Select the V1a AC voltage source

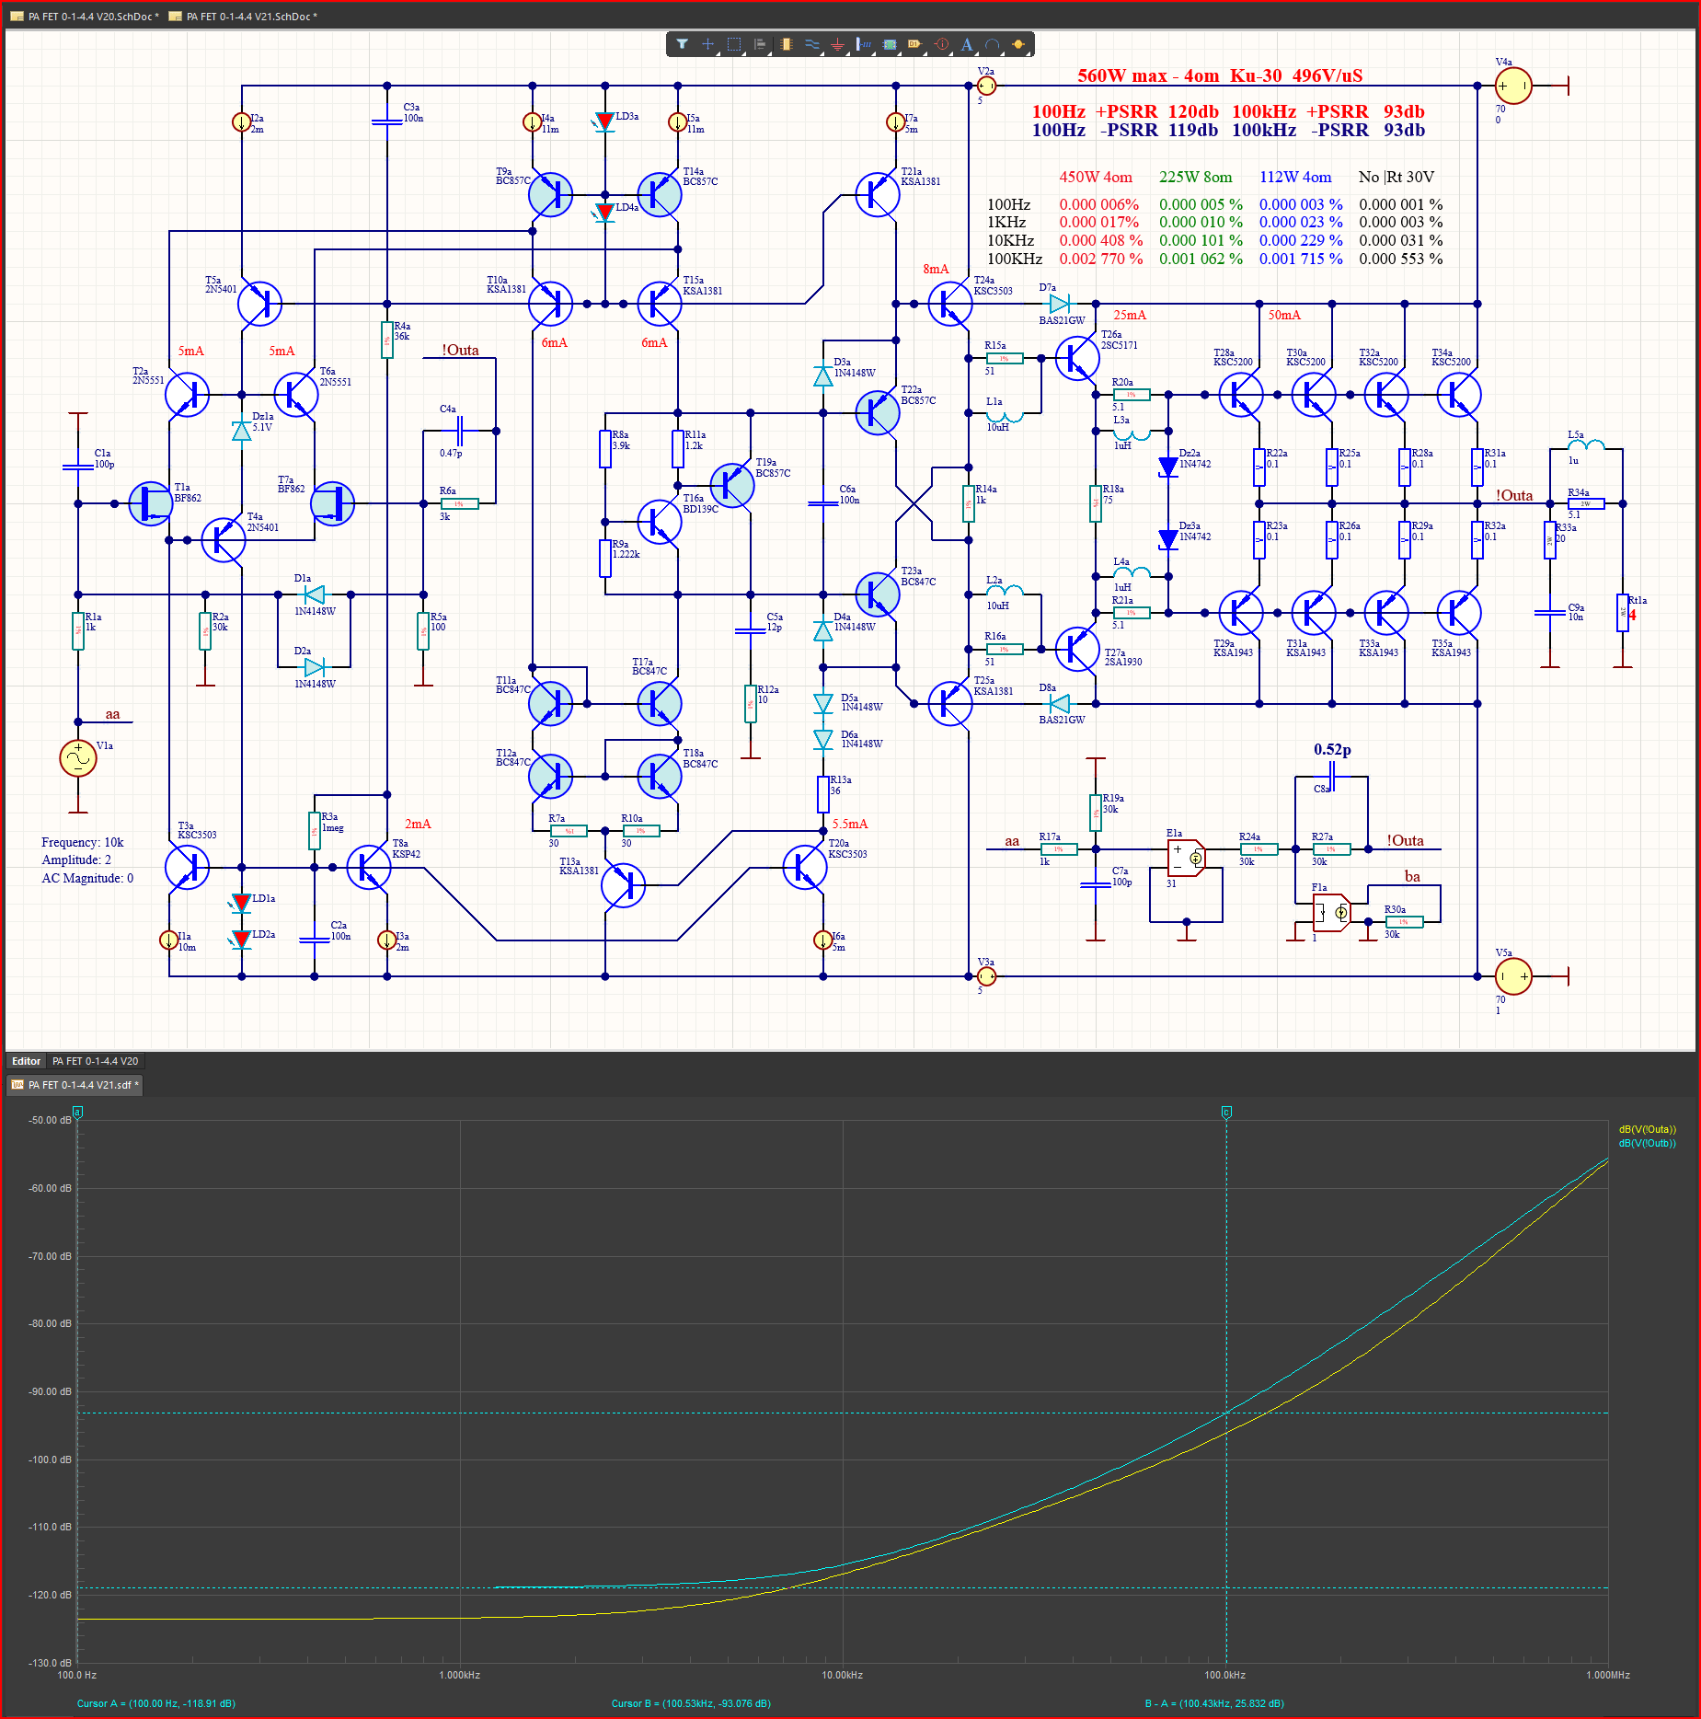pyautogui.click(x=78, y=758)
